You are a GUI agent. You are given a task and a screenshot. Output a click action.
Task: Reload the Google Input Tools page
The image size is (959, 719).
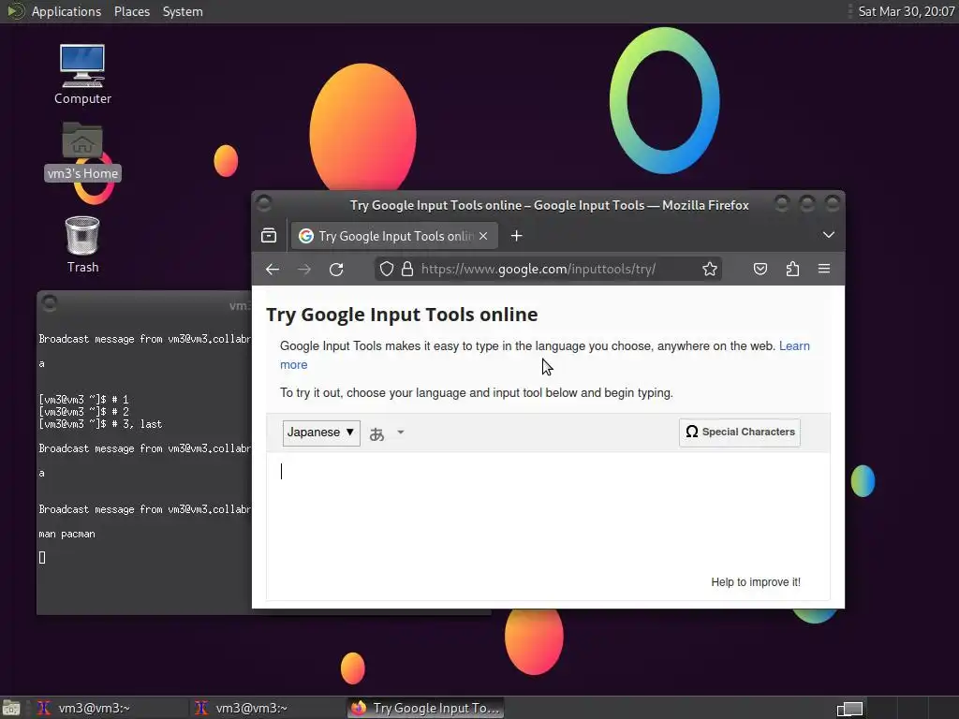coord(336,269)
